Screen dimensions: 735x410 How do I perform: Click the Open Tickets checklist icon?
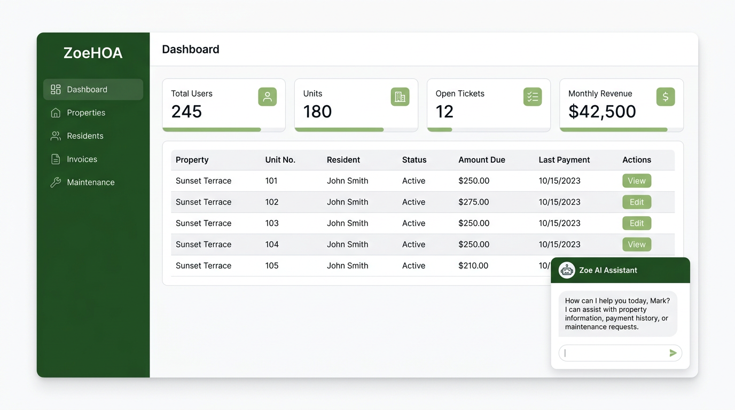pos(533,97)
